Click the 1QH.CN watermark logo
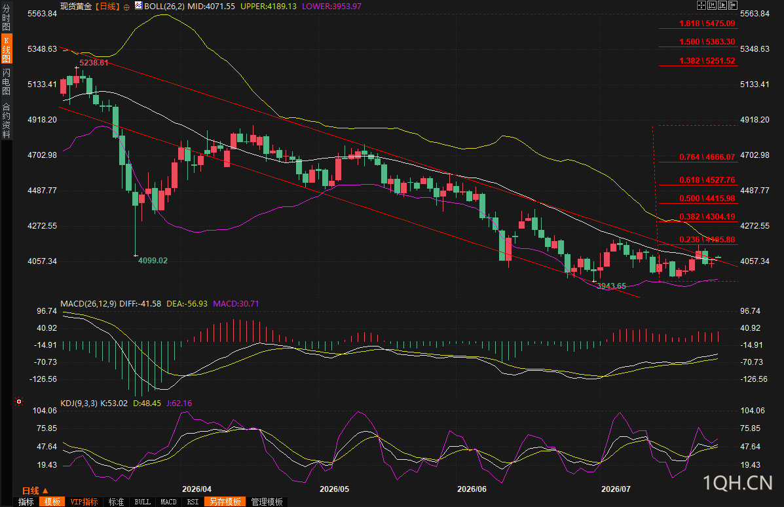This screenshot has height=507, width=784. click(x=737, y=483)
